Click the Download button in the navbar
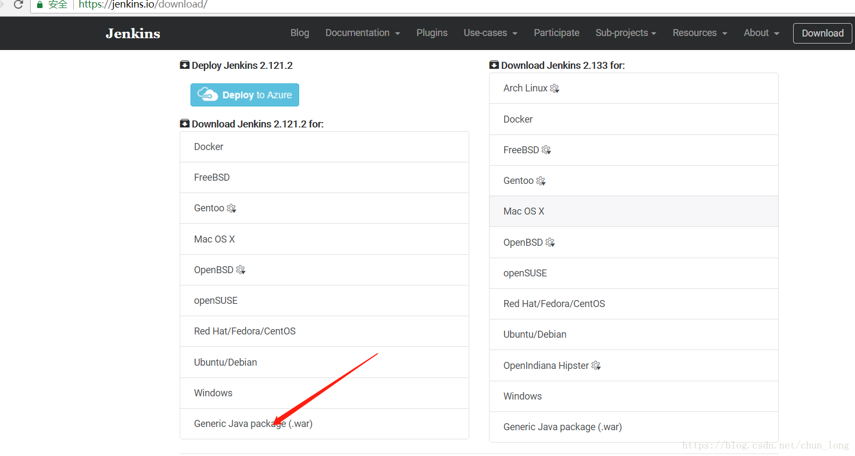855x456 pixels. tap(823, 33)
